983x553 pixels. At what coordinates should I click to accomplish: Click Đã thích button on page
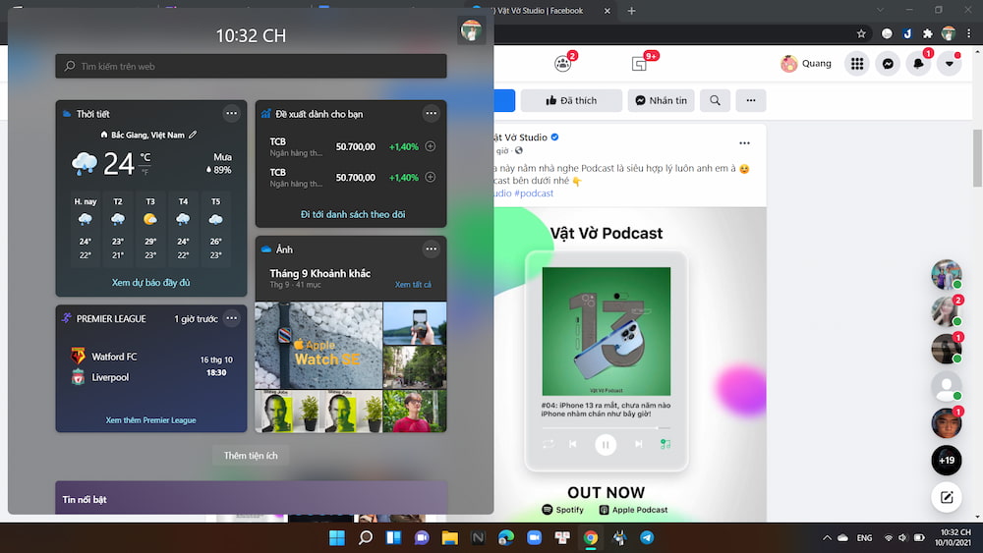click(x=571, y=100)
